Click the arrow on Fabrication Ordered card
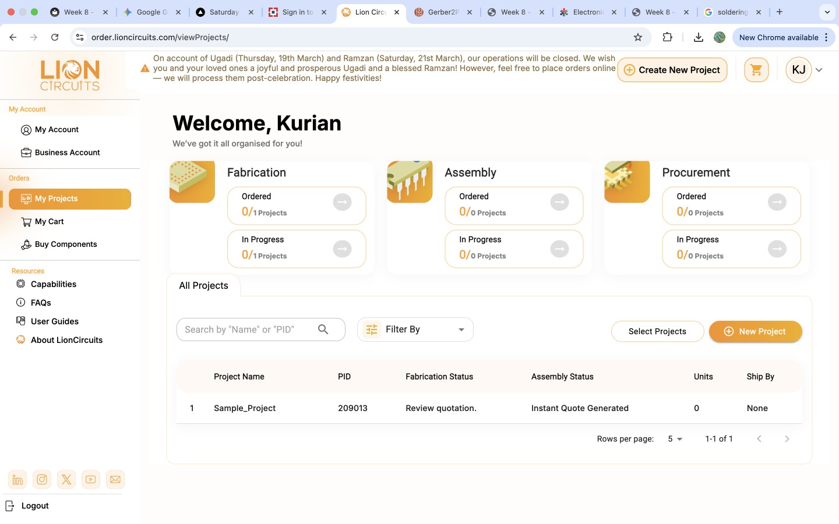The height and width of the screenshot is (524, 839). [x=343, y=202]
